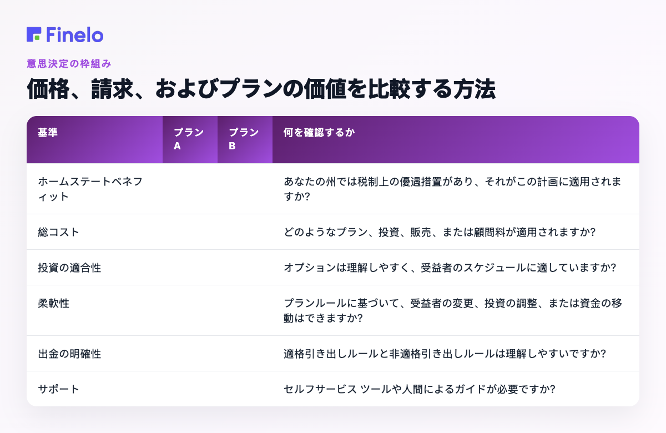Screen dimensions: 666x433
Task: Select the 柔軟性 row label
Action: [53, 304]
